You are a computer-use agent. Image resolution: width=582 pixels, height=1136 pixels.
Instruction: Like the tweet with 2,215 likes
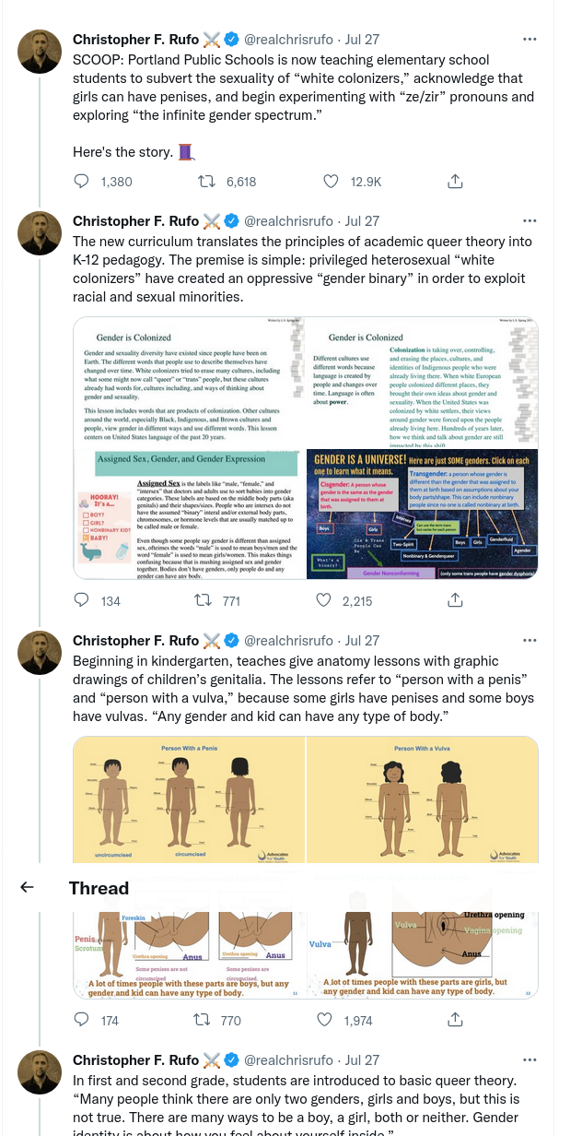(x=324, y=600)
